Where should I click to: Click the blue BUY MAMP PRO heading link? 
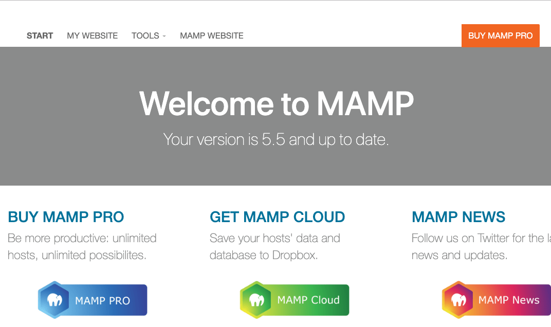tap(65, 217)
